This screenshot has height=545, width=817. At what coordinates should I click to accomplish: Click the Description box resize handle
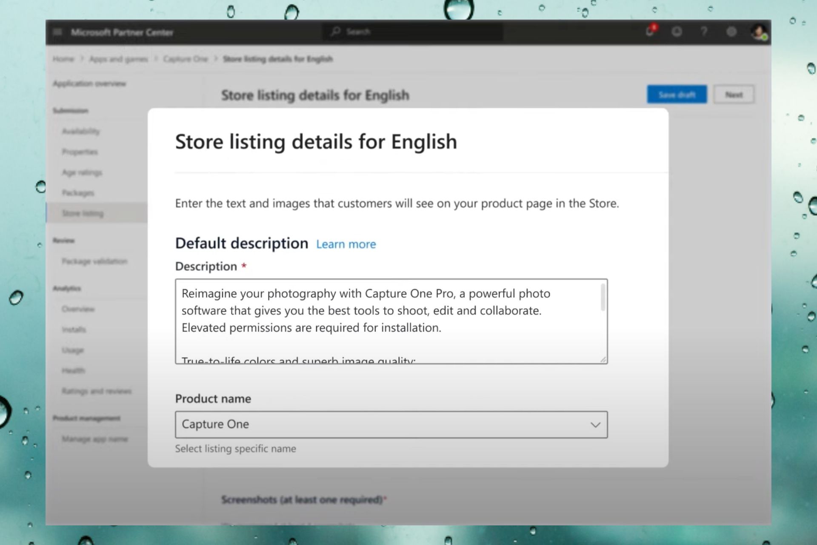tap(603, 360)
